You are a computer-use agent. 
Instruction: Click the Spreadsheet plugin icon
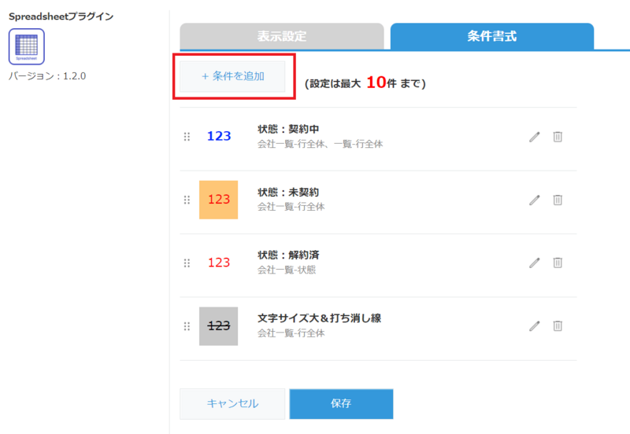26,46
